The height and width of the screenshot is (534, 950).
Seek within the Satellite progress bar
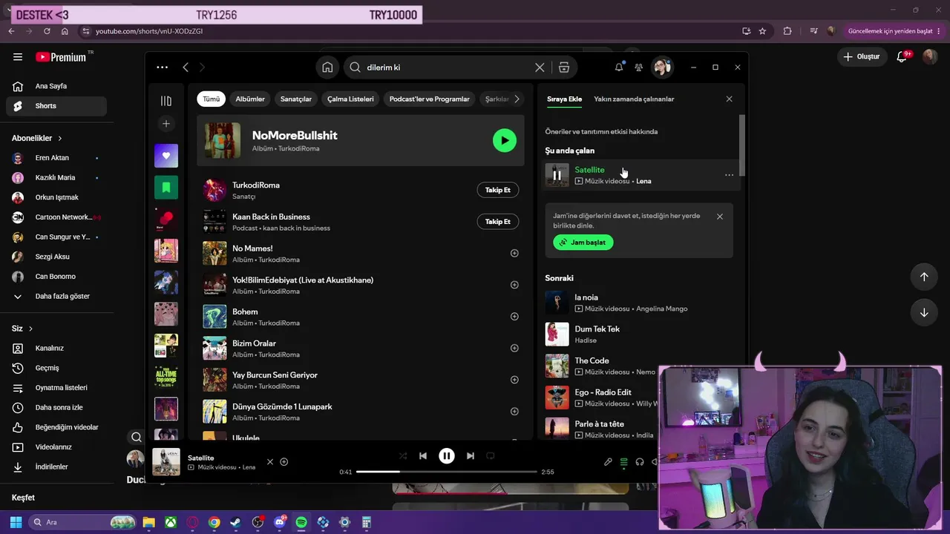point(447,472)
